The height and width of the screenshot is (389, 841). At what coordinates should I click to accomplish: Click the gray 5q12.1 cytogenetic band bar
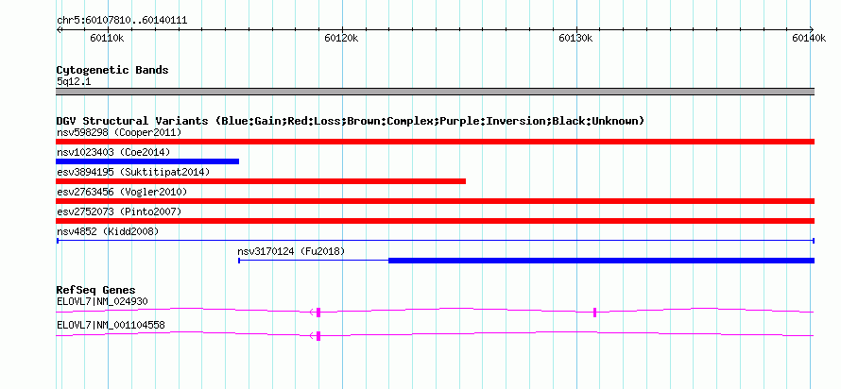(435, 92)
